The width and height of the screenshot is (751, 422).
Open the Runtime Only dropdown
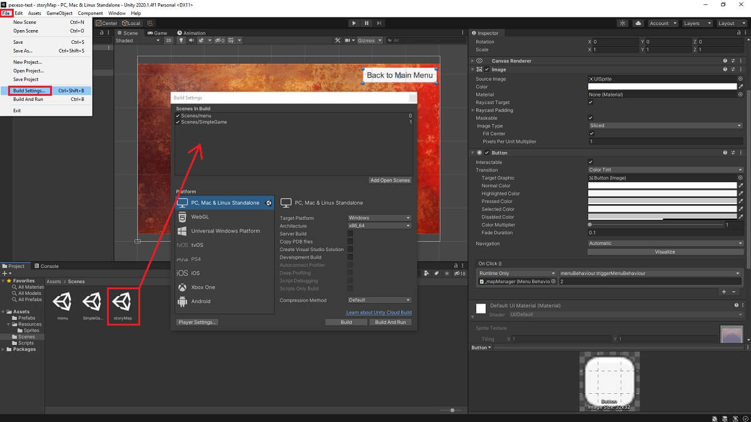(x=517, y=274)
